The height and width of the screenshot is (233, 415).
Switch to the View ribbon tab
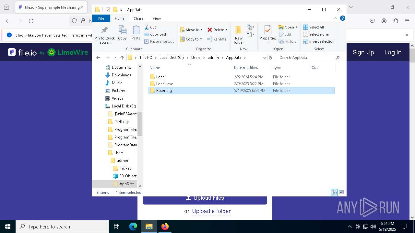coord(157,18)
